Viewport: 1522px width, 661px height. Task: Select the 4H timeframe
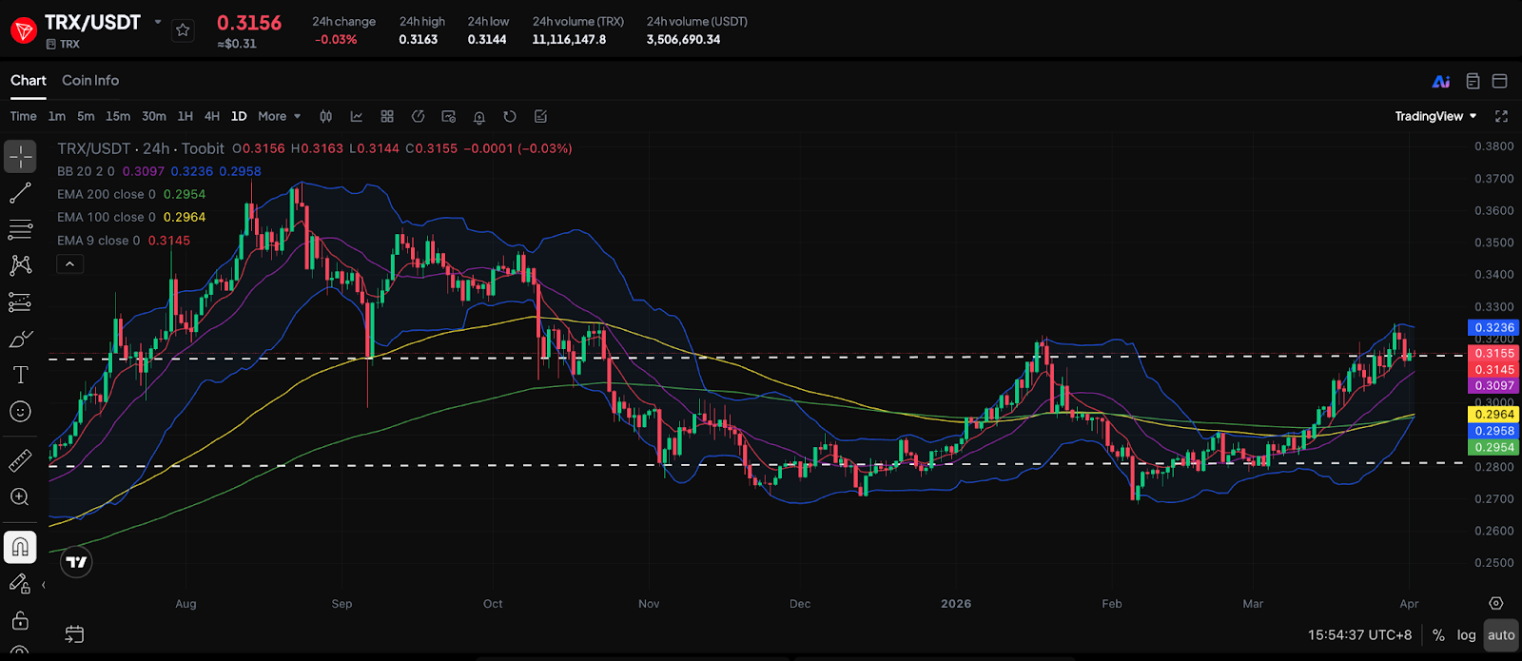(x=212, y=116)
